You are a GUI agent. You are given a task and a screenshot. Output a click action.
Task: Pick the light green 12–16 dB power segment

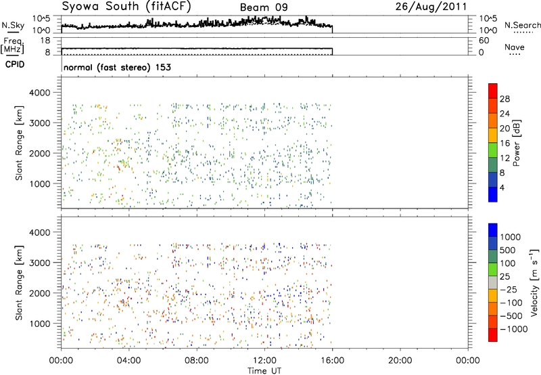tap(493, 150)
